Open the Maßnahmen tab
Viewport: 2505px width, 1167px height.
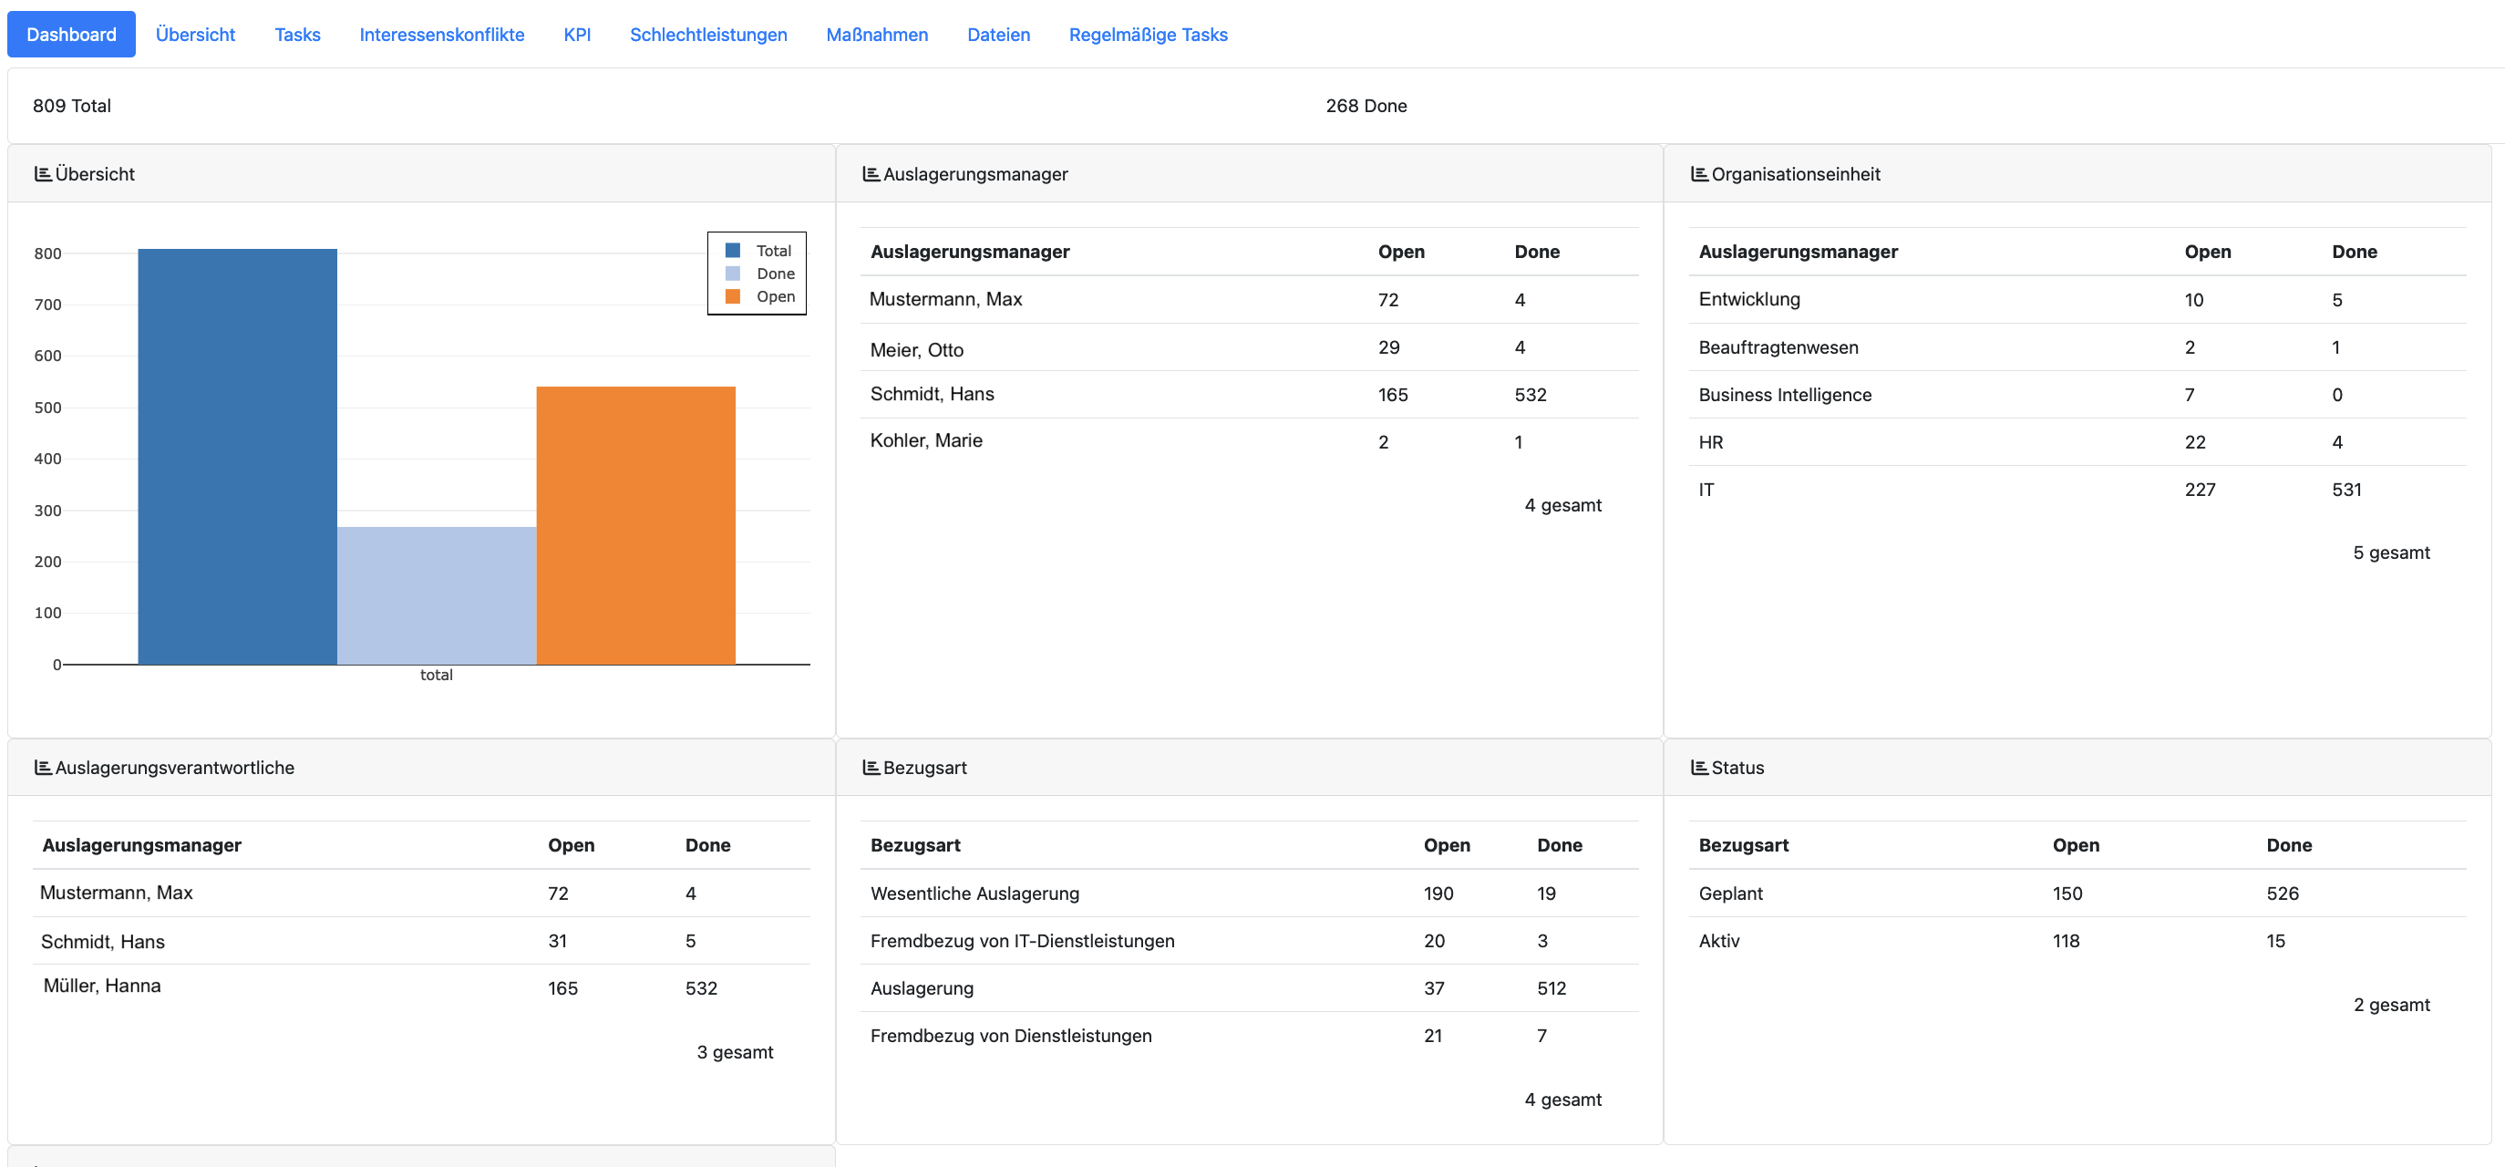coord(876,34)
